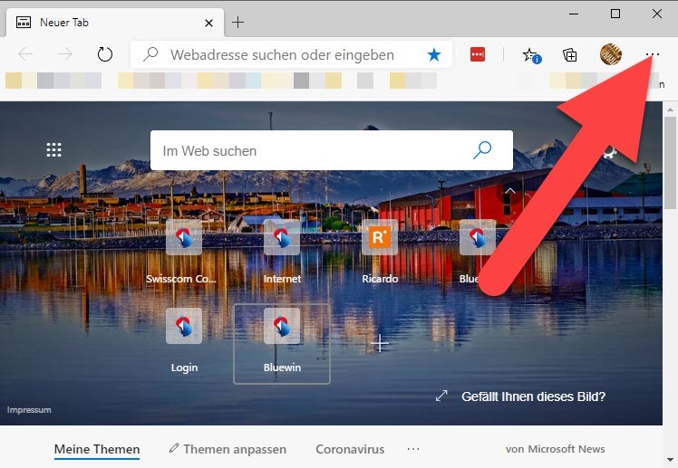
Task: Click Gefällt Ihnen dieses Bild? link
Action: tap(532, 396)
